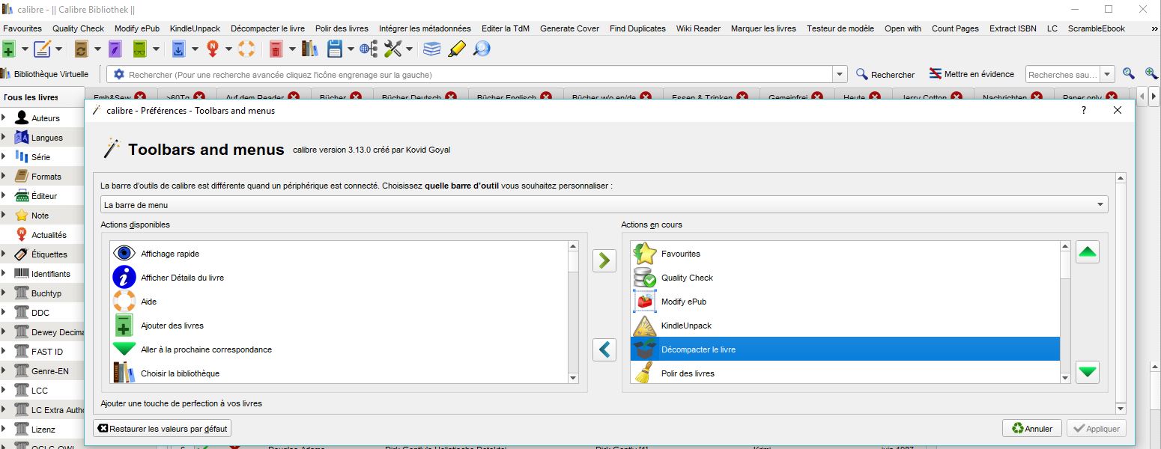
Task: Open the Preferences dropdown arrow
Action: [x=410, y=49]
